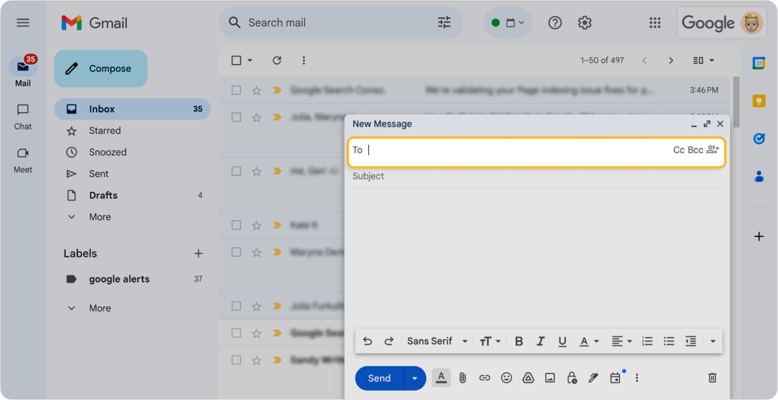Open the Send options arrow

414,378
